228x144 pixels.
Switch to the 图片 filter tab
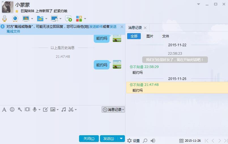click(150, 36)
